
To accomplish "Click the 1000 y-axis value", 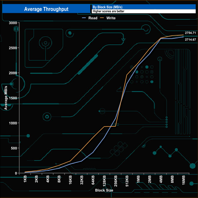I will (x=13, y=123).
